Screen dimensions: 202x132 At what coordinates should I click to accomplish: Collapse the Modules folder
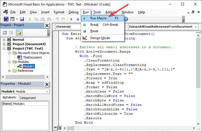click(x=9, y=62)
